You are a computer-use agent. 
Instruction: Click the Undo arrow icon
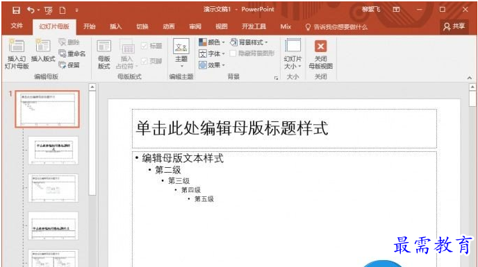[x=31, y=10]
